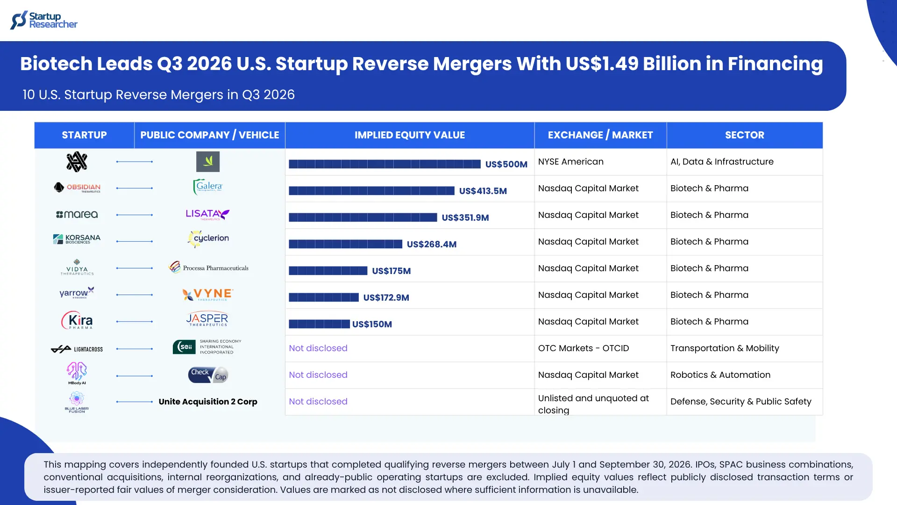The image size is (897, 505).
Task: Click Not disclosed in the Unite Acquisition row
Action: [x=318, y=402]
